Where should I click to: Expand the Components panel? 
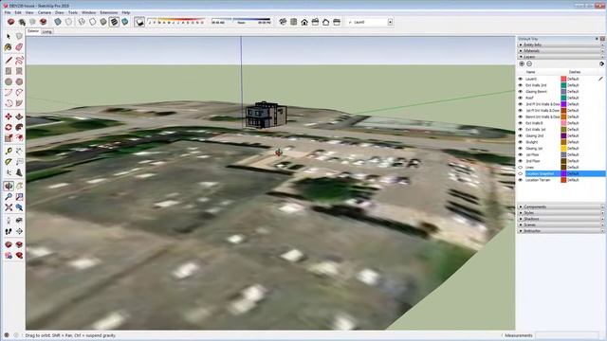point(561,206)
